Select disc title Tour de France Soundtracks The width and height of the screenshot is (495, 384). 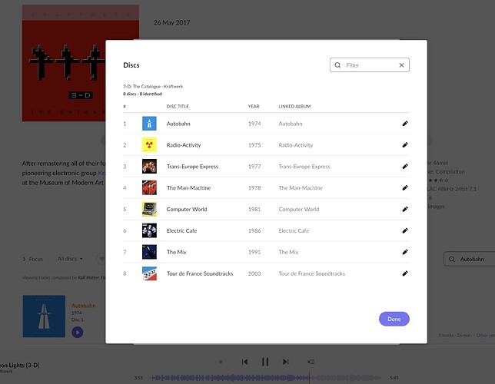click(x=200, y=273)
